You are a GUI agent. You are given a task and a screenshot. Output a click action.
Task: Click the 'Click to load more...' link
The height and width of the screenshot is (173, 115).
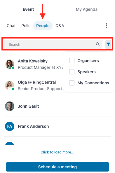57,152
